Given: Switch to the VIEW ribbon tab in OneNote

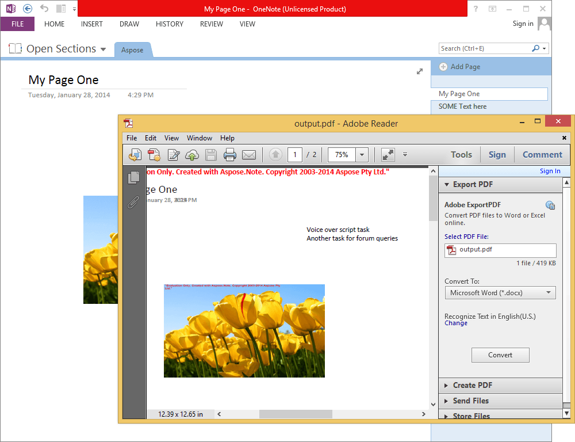Looking at the screenshot, I should click(x=247, y=24).
